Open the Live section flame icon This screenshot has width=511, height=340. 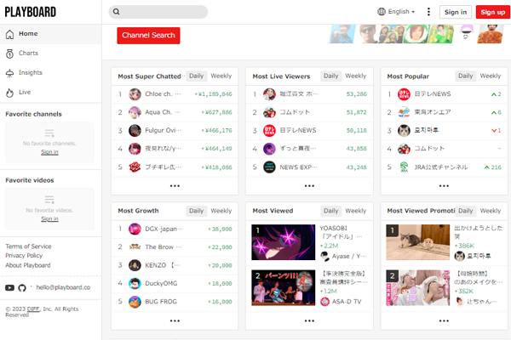tap(9, 92)
